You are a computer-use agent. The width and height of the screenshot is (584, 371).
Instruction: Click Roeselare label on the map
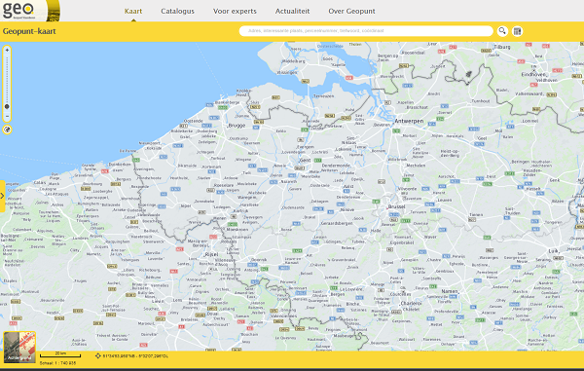224,185
